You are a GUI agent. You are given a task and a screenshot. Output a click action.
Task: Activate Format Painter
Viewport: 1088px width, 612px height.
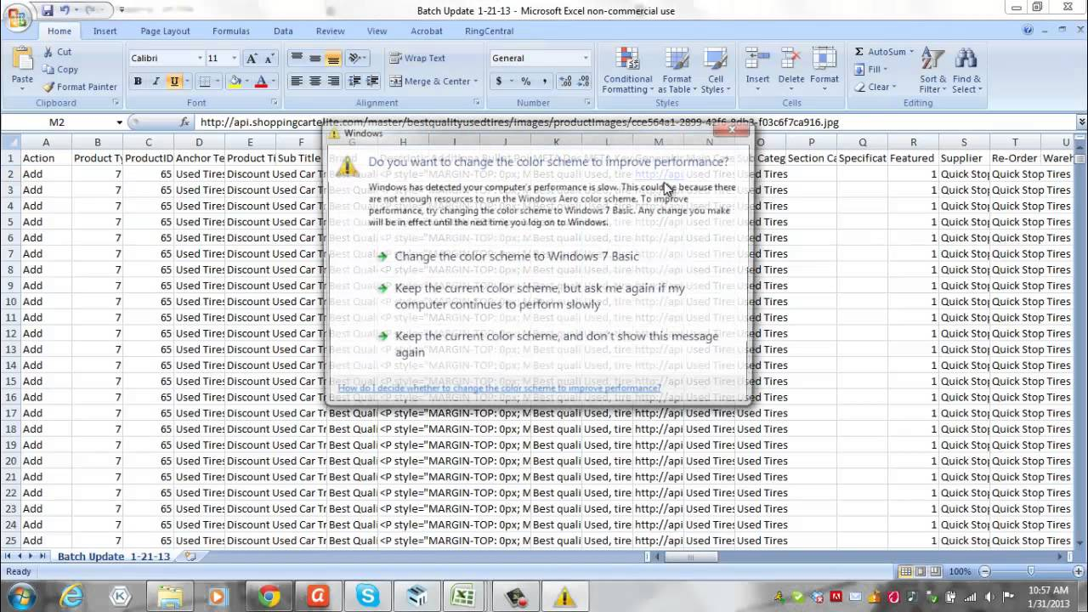79,87
